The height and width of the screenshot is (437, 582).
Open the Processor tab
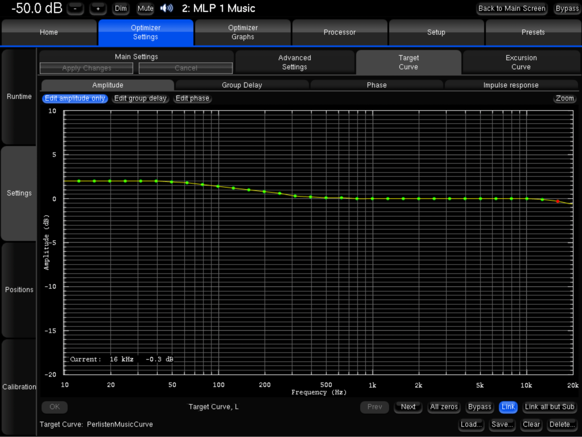coord(340,32)
